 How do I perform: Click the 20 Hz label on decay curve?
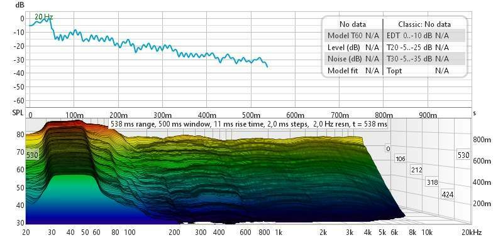point(43,18)
